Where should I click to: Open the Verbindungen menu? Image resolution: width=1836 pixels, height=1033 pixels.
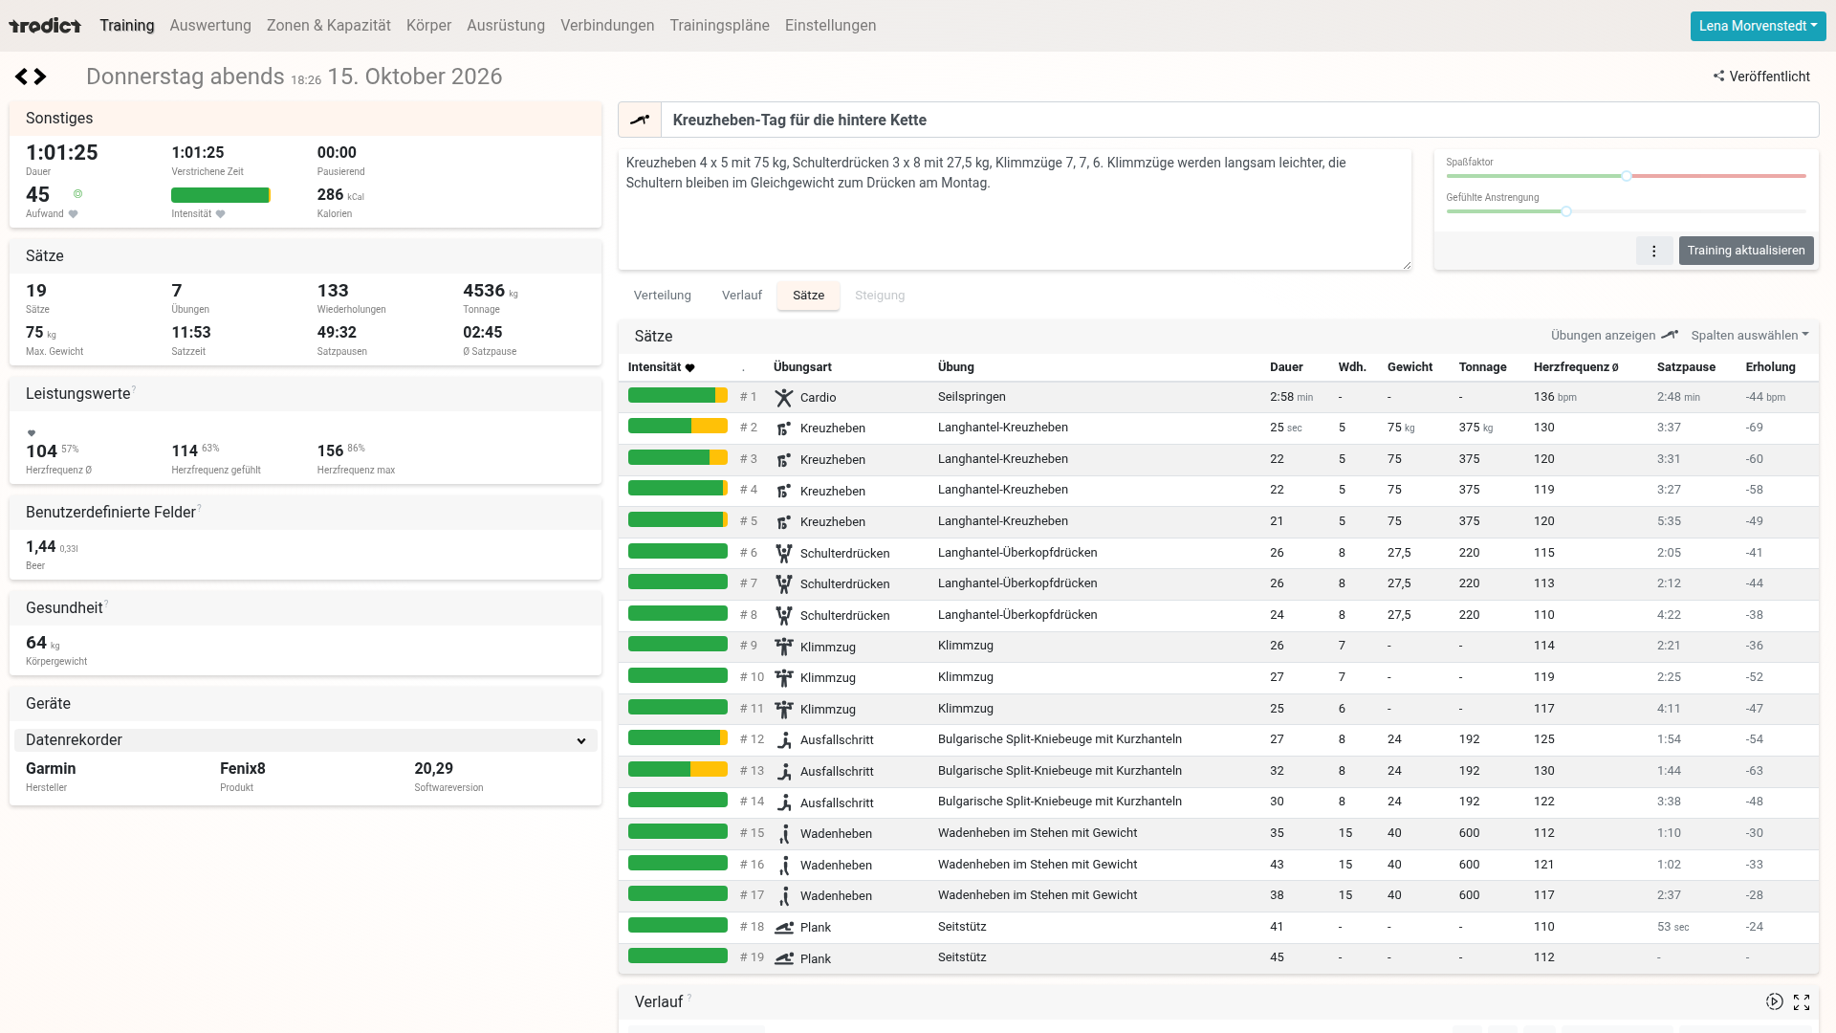(x=607, y=26)
